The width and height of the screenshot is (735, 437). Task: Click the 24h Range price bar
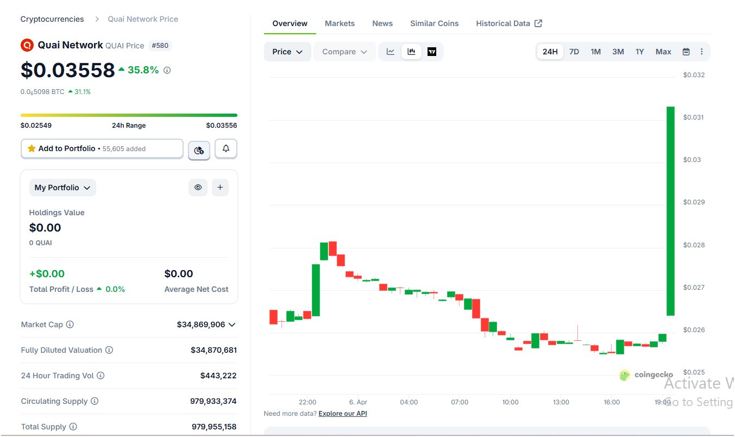pos(129,115)
